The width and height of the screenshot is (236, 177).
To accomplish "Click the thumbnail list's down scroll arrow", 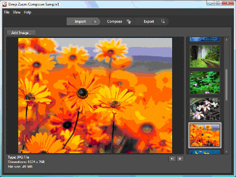I will pos(227,152).
